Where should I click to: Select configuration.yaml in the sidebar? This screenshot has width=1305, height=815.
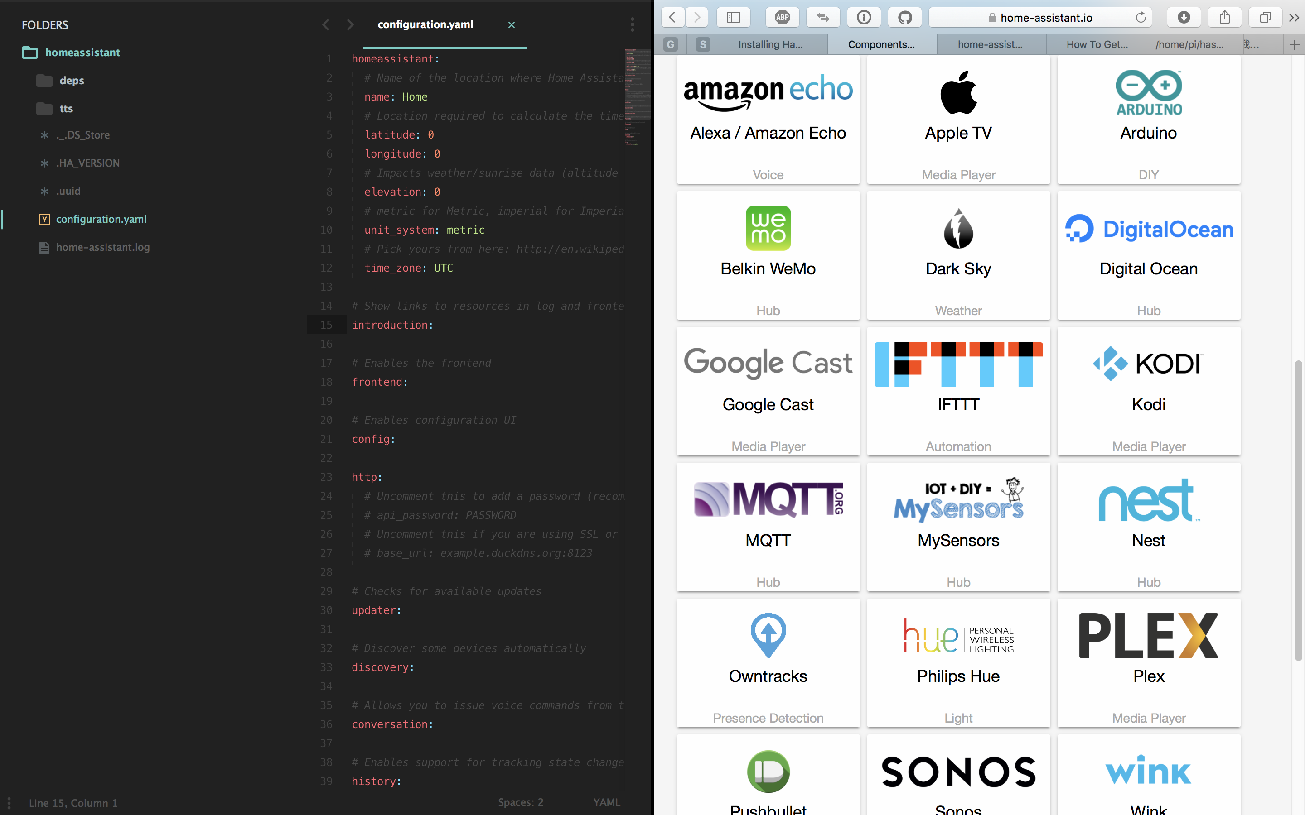pos(93,219)
